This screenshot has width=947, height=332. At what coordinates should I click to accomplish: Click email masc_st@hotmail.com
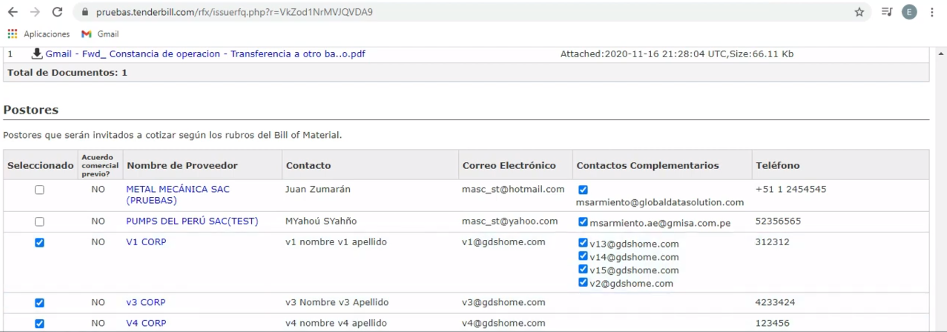(x=513, y=189)
